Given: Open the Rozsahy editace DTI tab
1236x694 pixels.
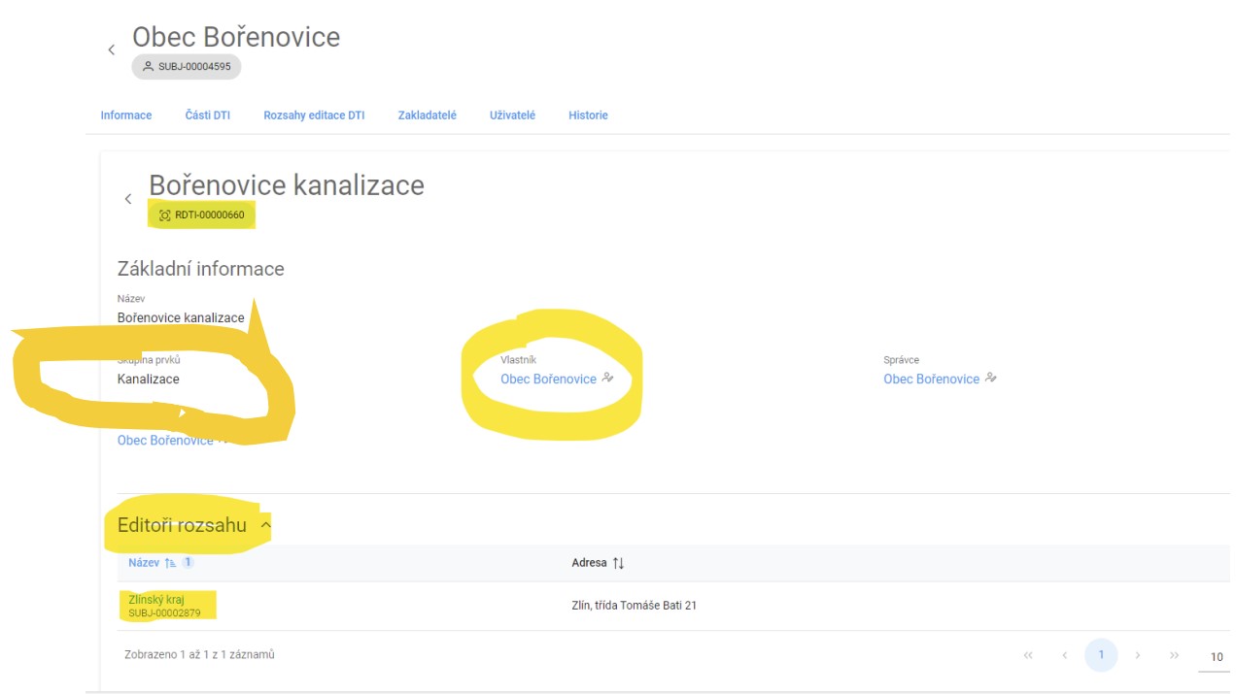Looking at the screenshot, I should point(314,116).
